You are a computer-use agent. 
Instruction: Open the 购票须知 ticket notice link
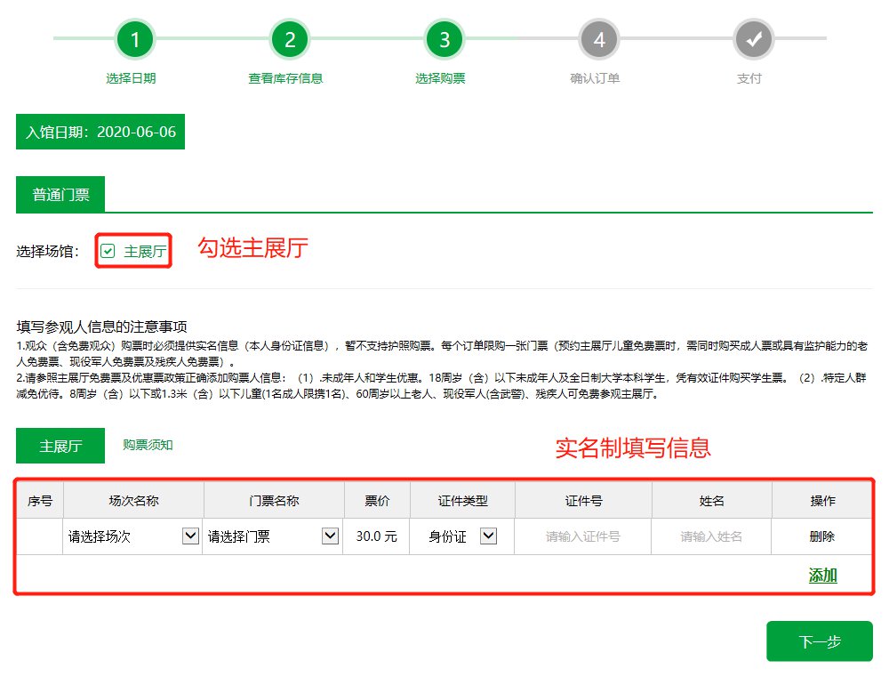148,445
